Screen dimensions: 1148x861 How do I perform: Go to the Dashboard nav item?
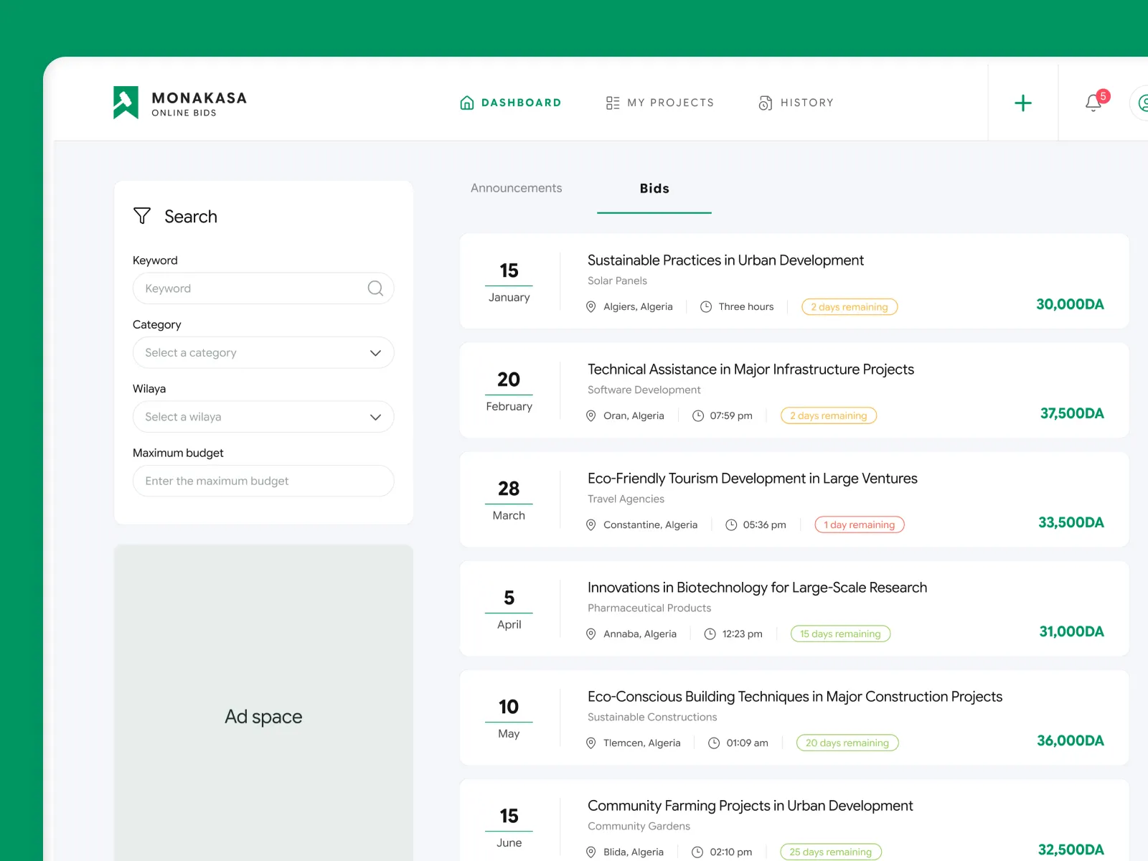pyautogui.click(x=510, y=103)
